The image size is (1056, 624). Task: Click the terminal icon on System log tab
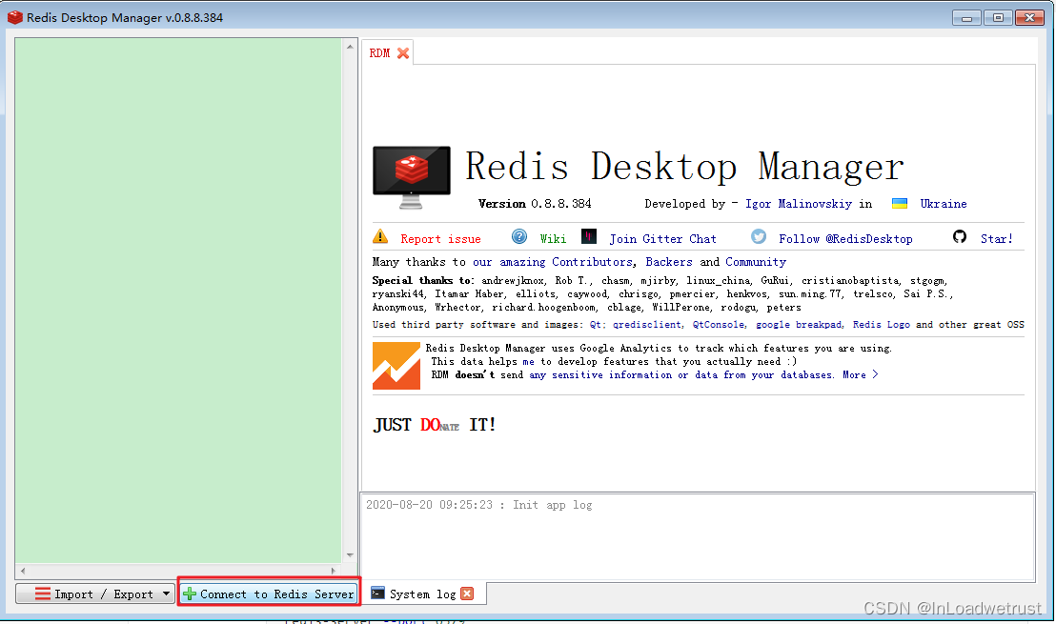click(x=377, y=593)
